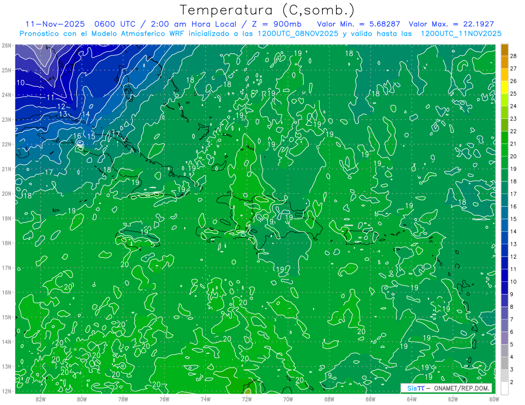This screenshot has height=405, width=525.
Task: Pick the white color bar segment below 2
Action: click(504, 388)
